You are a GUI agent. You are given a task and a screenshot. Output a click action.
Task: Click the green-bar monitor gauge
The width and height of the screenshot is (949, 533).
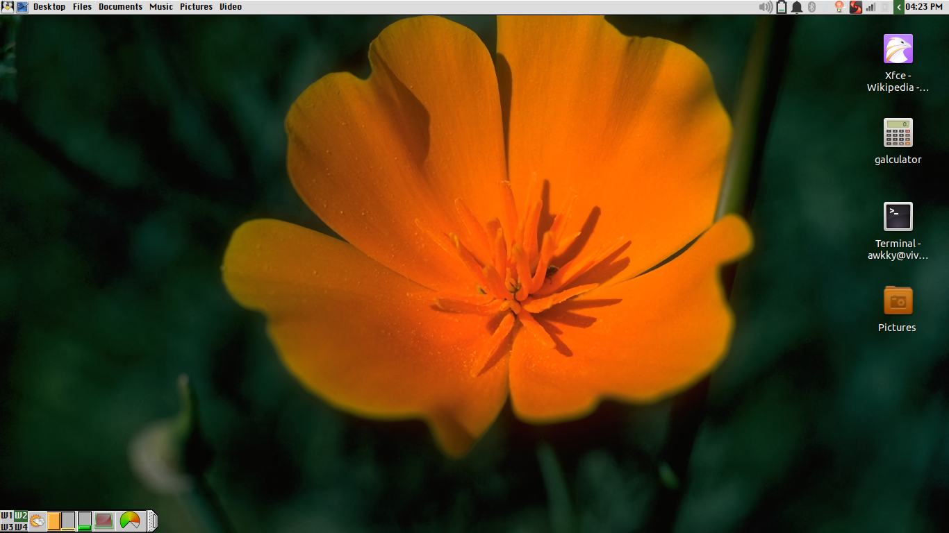[84, 521]
